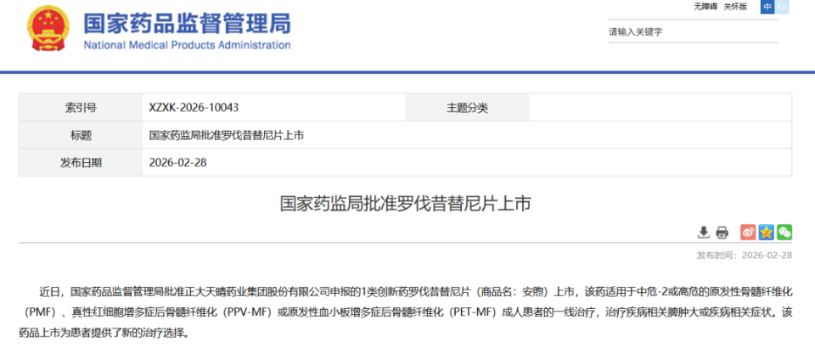This screenshot has width=815, height=348.
Task: Share the article to QQ Zone
Action: (766, 232)
